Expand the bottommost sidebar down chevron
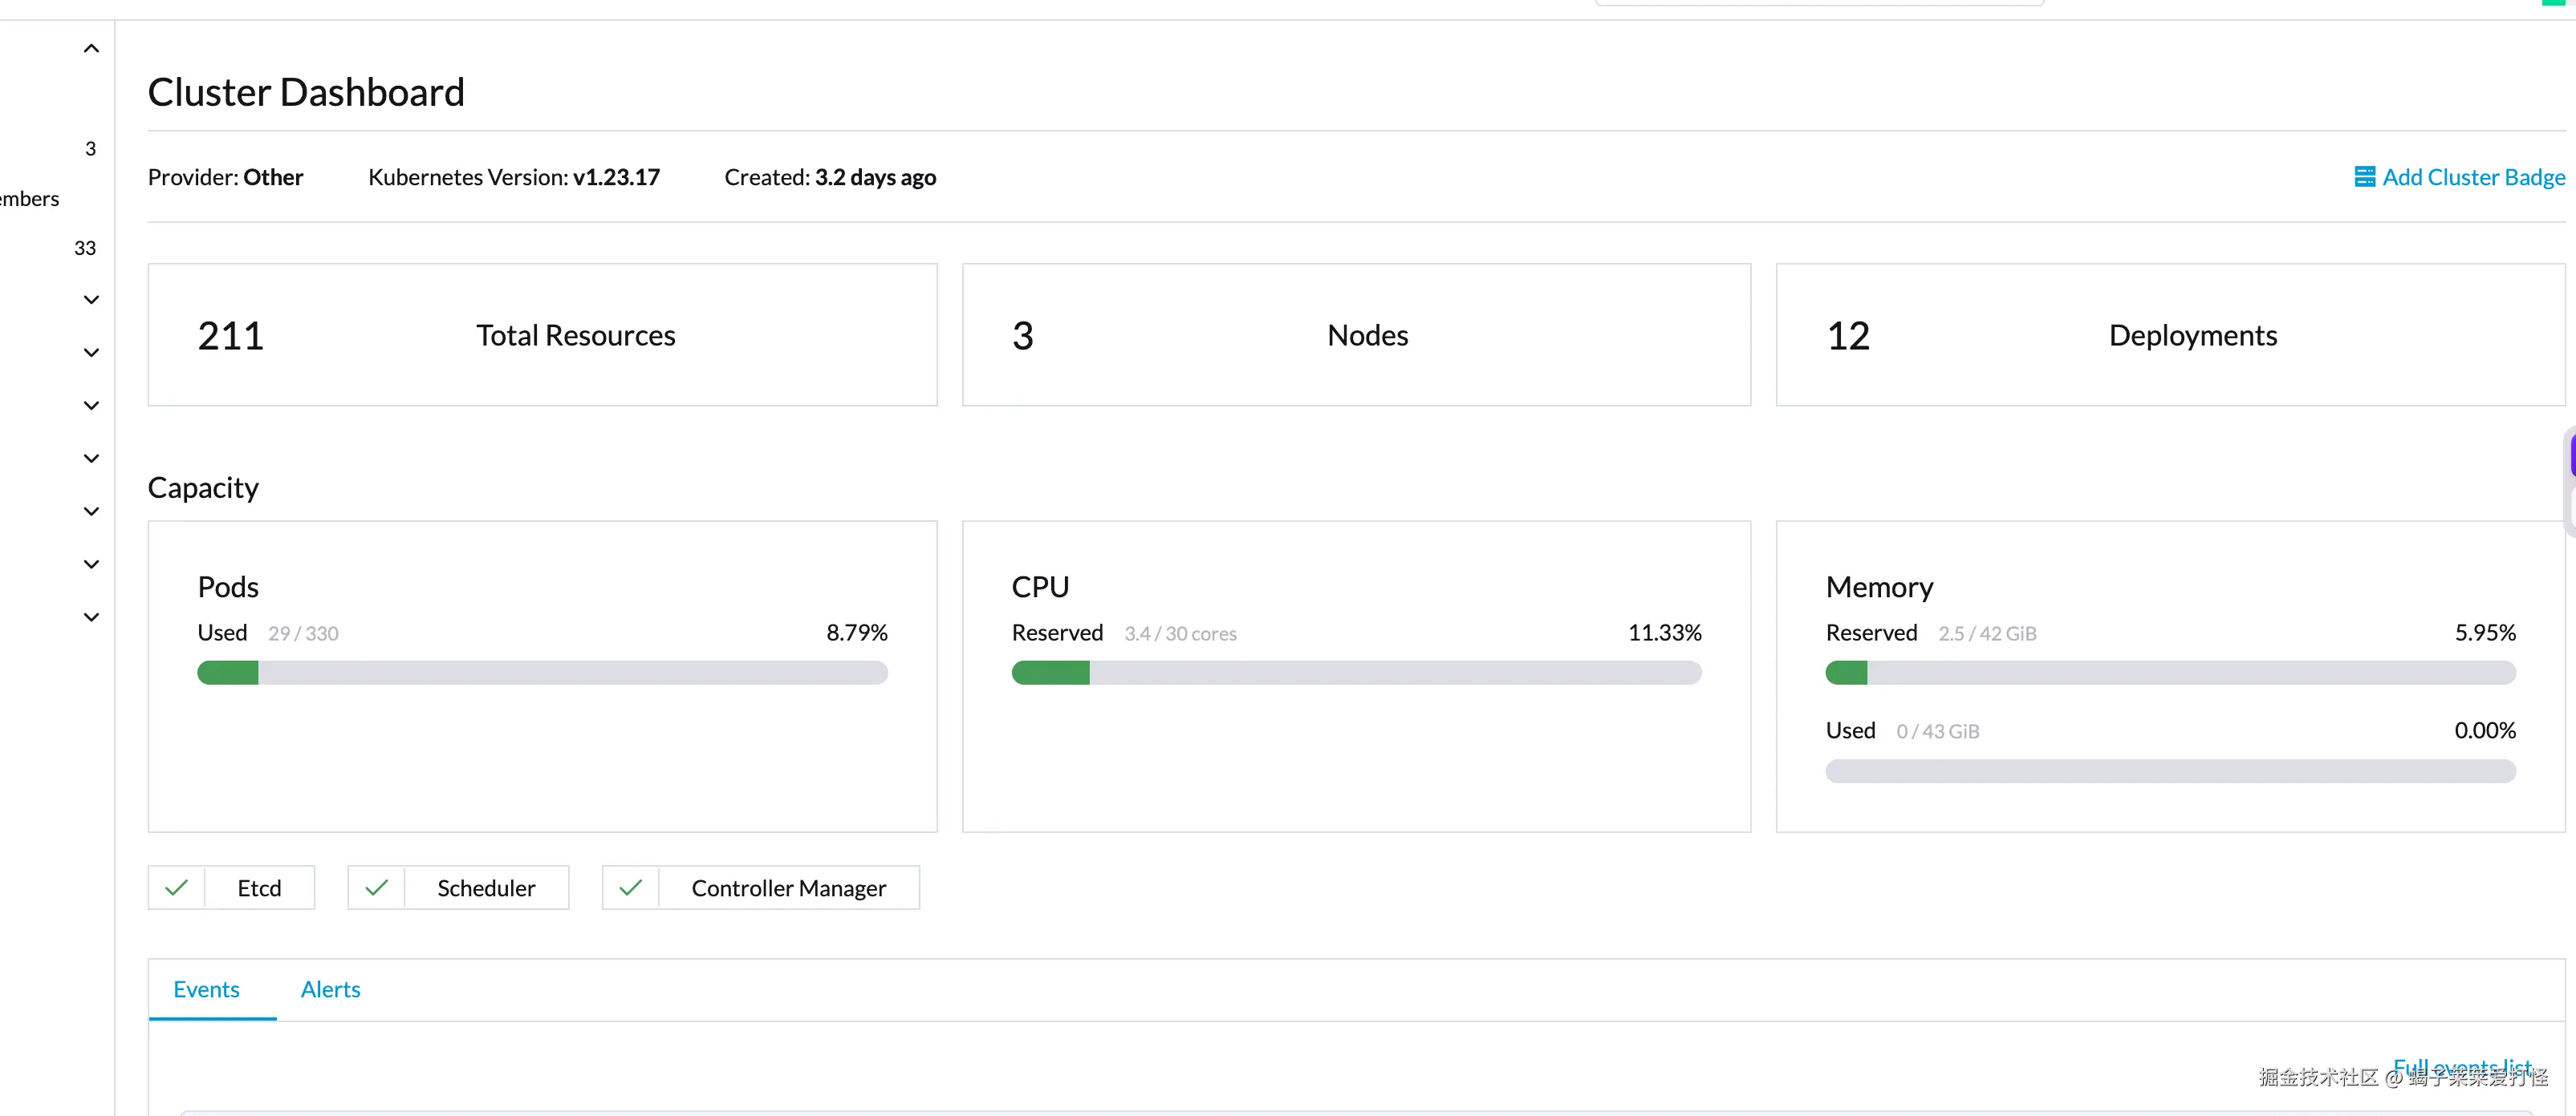The height and width of the screenshot is (1116, 2576). (91, 617)
